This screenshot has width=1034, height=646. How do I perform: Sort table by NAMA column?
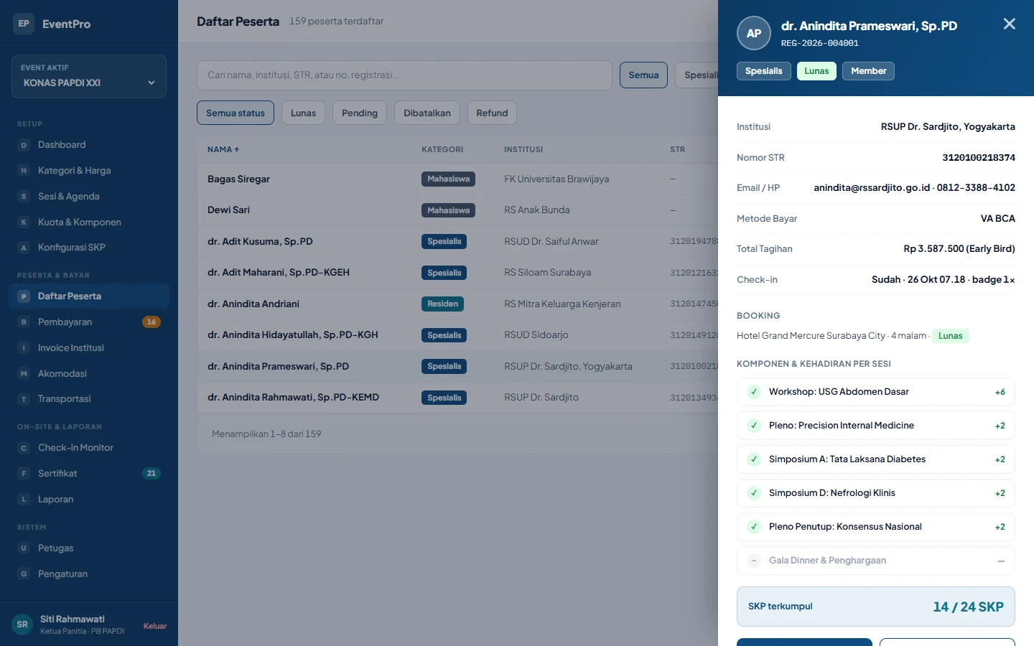(x=223, y=149)
